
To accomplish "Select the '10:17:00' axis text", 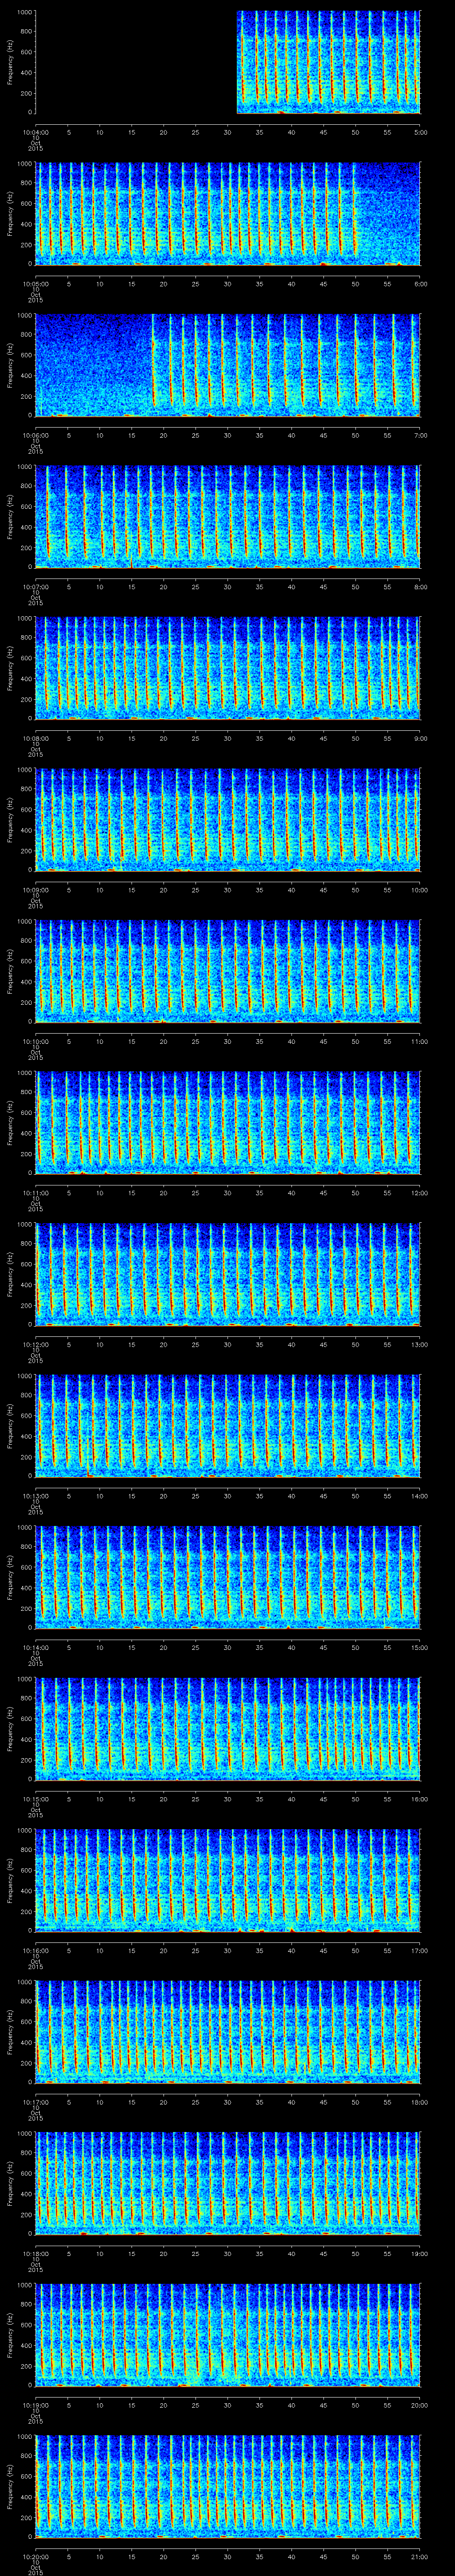I will tap(36, 2102).
